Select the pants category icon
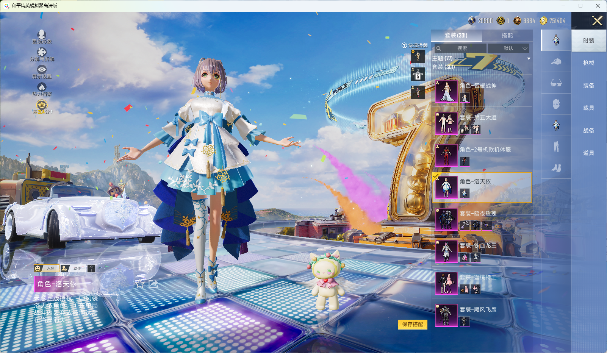607x353 pixels. (556, 147)
